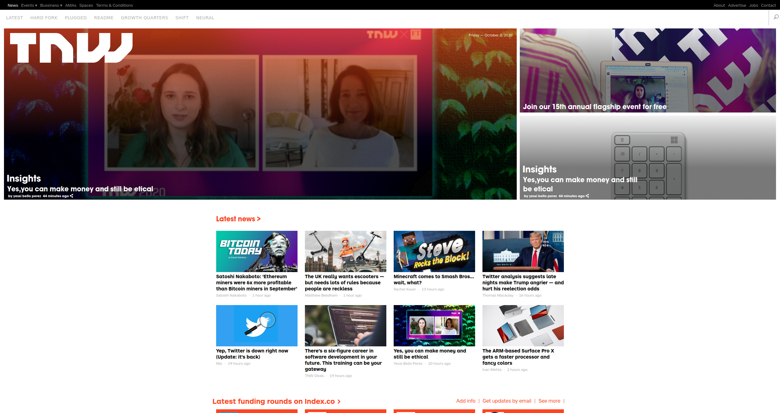Open the Latest news arrow heading
780x413 pixels.
point(238,219)
